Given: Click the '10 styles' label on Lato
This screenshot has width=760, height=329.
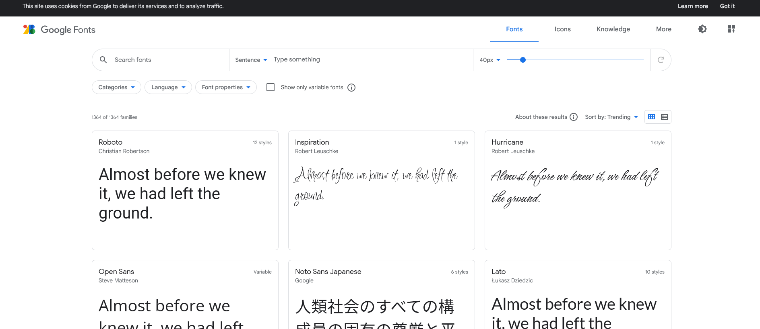Looking at the screenshot, I should point(655,272).
